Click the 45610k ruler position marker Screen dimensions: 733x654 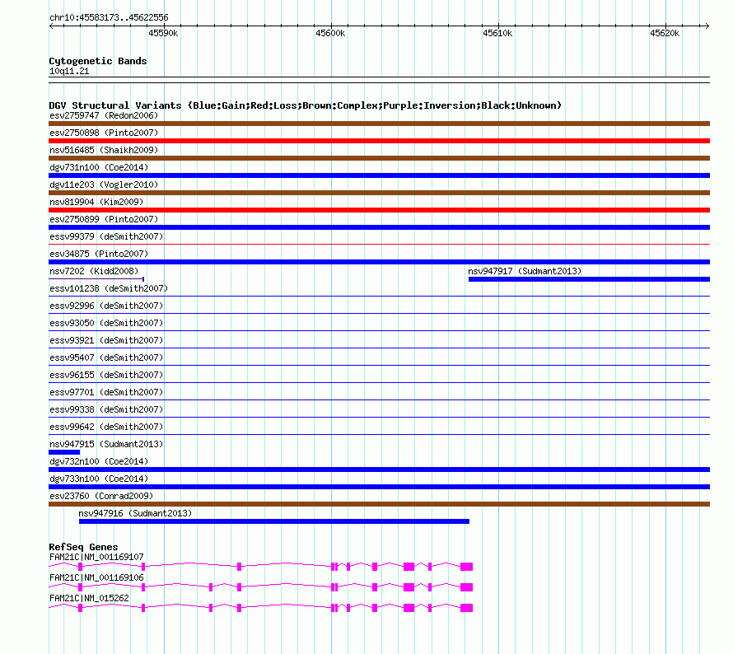497,33
